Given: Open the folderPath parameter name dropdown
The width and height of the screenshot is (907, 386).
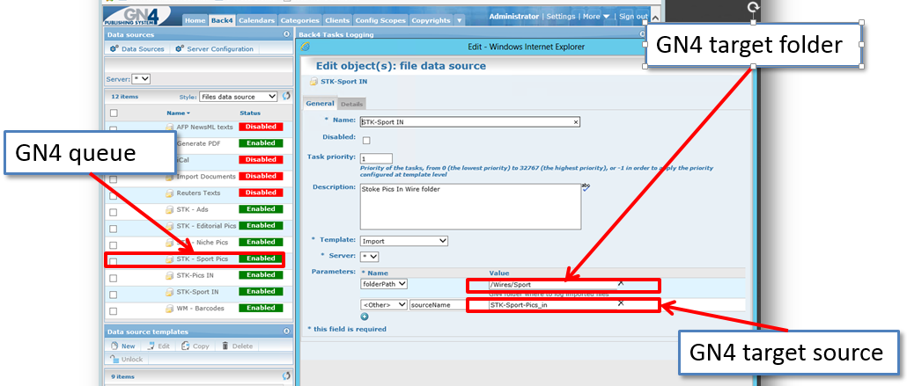Looking at the screenshot, I should 385,284.
